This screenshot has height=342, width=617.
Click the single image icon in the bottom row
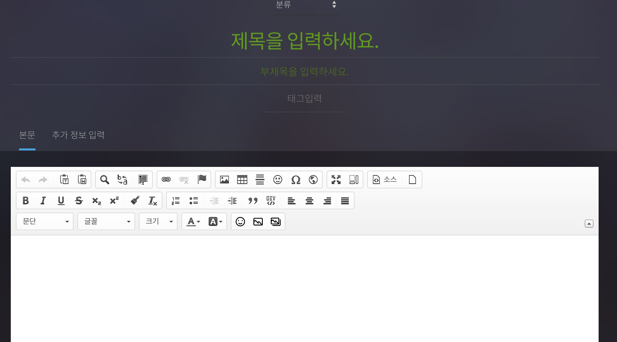coord(258,221)
